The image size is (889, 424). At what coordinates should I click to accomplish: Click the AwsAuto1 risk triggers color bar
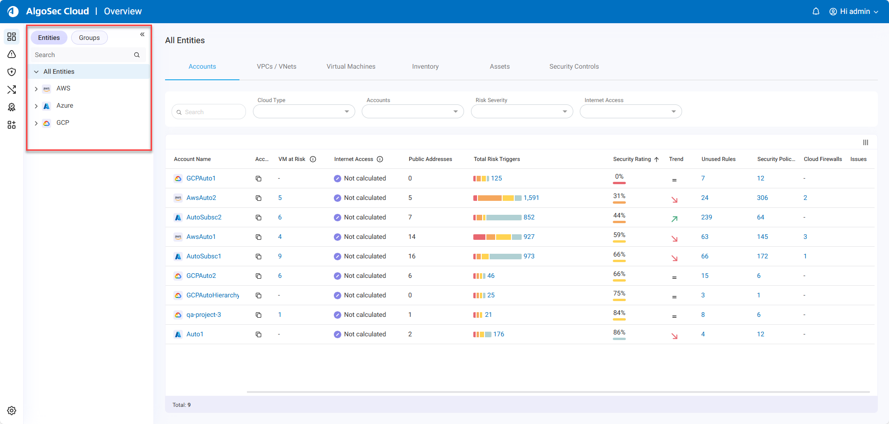(x=497, y=237)
